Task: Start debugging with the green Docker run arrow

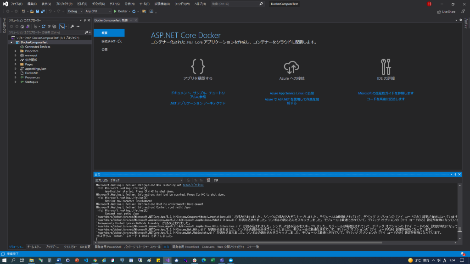Action: [x=115, y=11]
